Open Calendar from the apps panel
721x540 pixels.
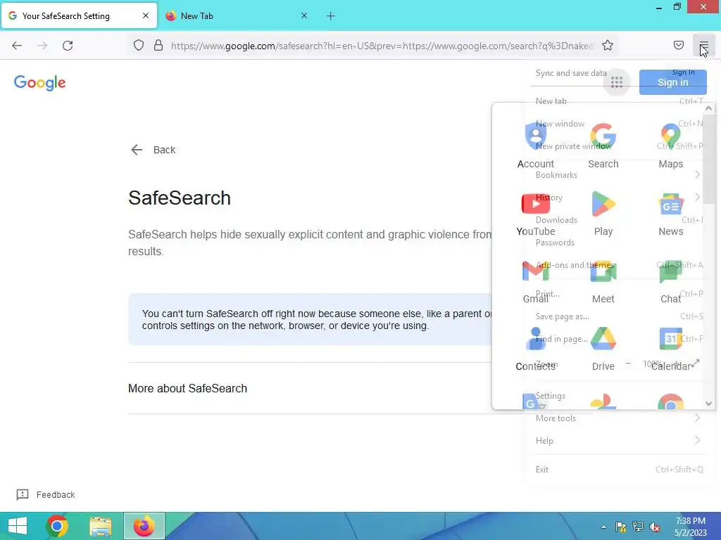(x=671, y=348)
